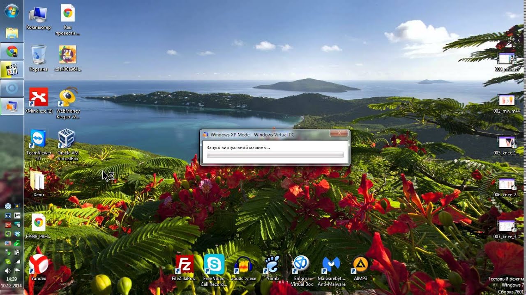Select the '21 день' image file icon
526x295 pixels.
click(x=68, y=57)
